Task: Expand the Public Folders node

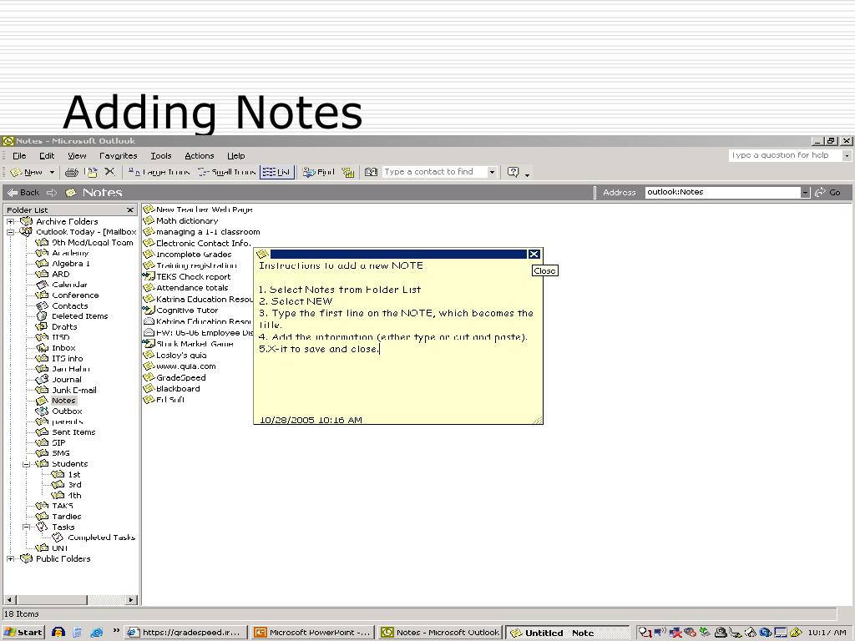Action: pos(10,559)
